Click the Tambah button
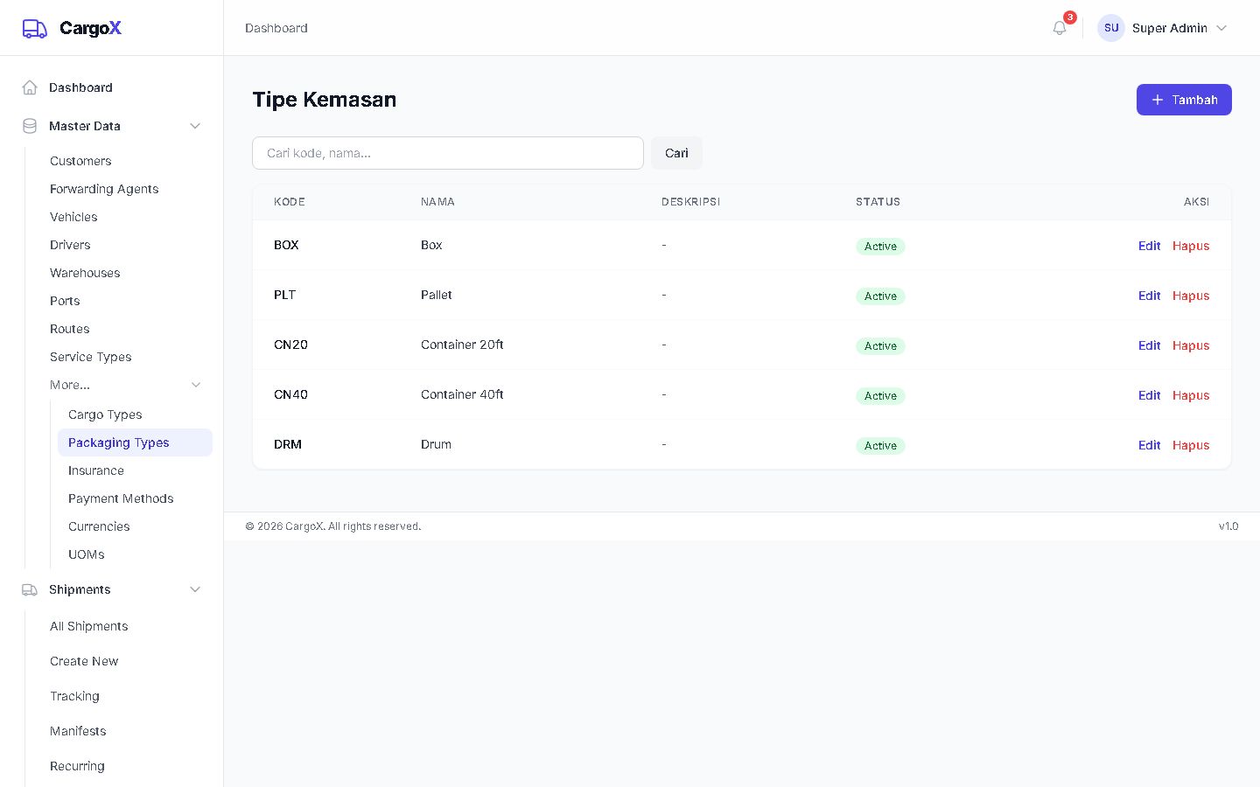Image resolution: width=1260 pixels, height=787 pixels. tap(1184, 100)
